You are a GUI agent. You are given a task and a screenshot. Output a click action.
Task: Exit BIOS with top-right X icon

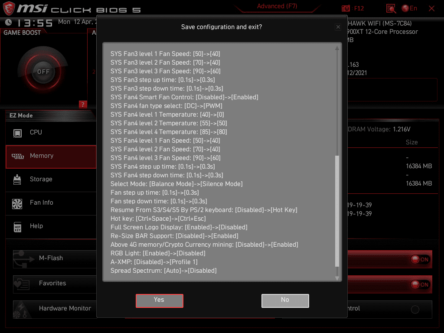tap(431, 9)
